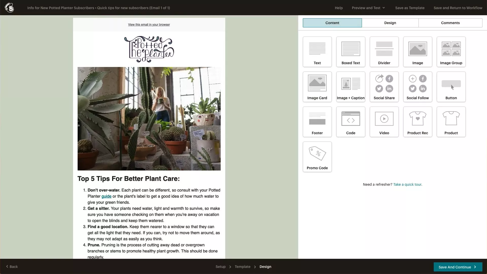This screenshot has width=487, height=274.
Task: Navigate to the Template step
Action: (x=242, y=267)
